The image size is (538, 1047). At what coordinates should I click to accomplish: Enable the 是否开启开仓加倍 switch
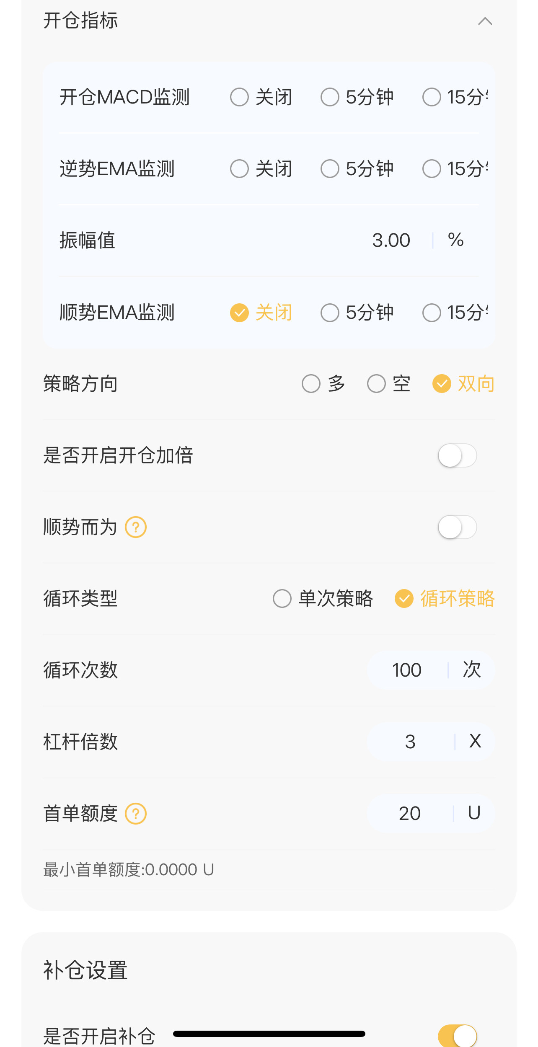tap(457, 455)
